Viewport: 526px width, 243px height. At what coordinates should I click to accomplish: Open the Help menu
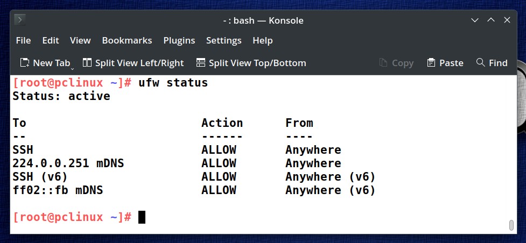(263, 40)
